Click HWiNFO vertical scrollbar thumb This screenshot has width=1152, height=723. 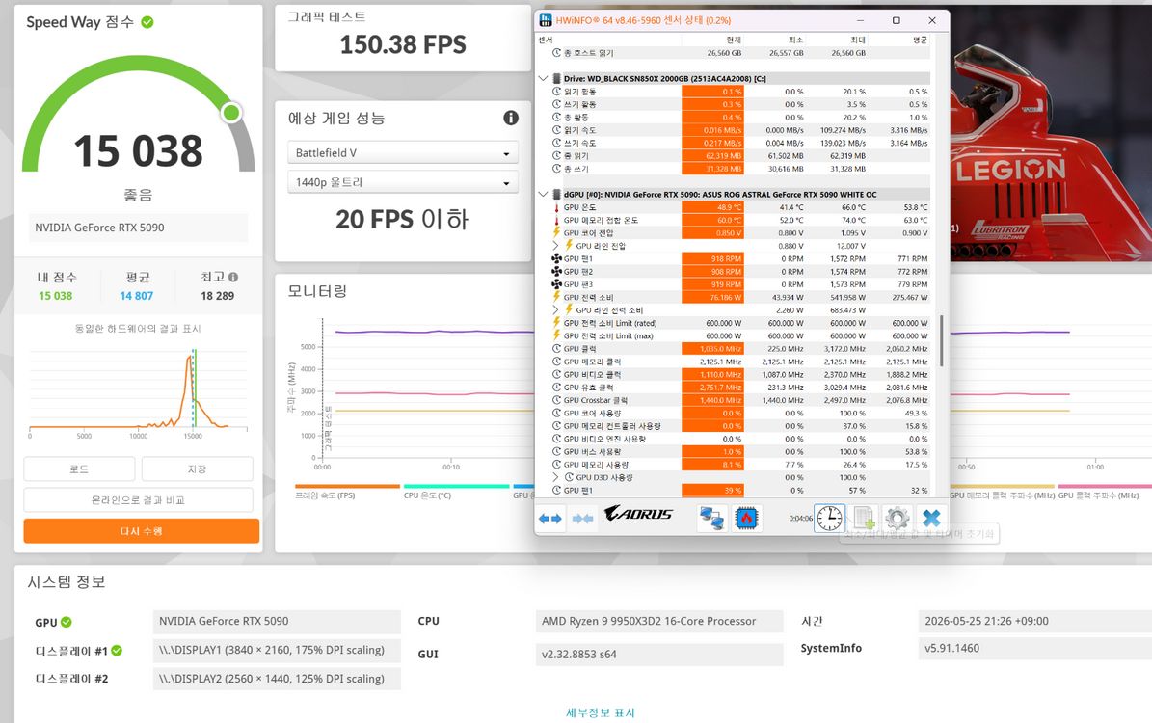pyautogui.click(x=941, y=341)
